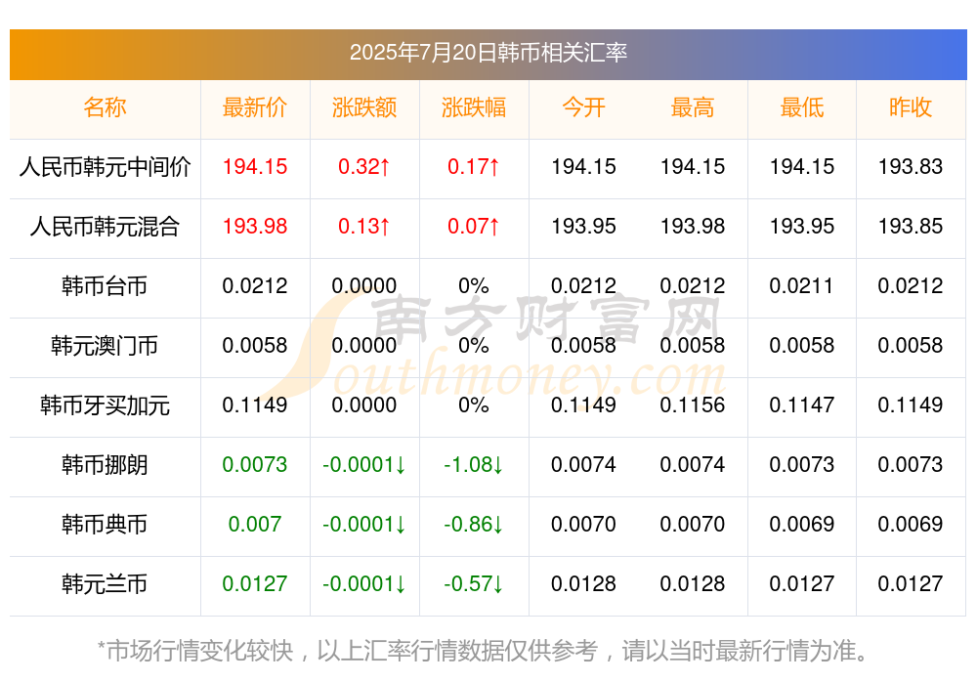
Task: Click the title 2025年7月20日韩币相关汇率
Action: point(488,53)
